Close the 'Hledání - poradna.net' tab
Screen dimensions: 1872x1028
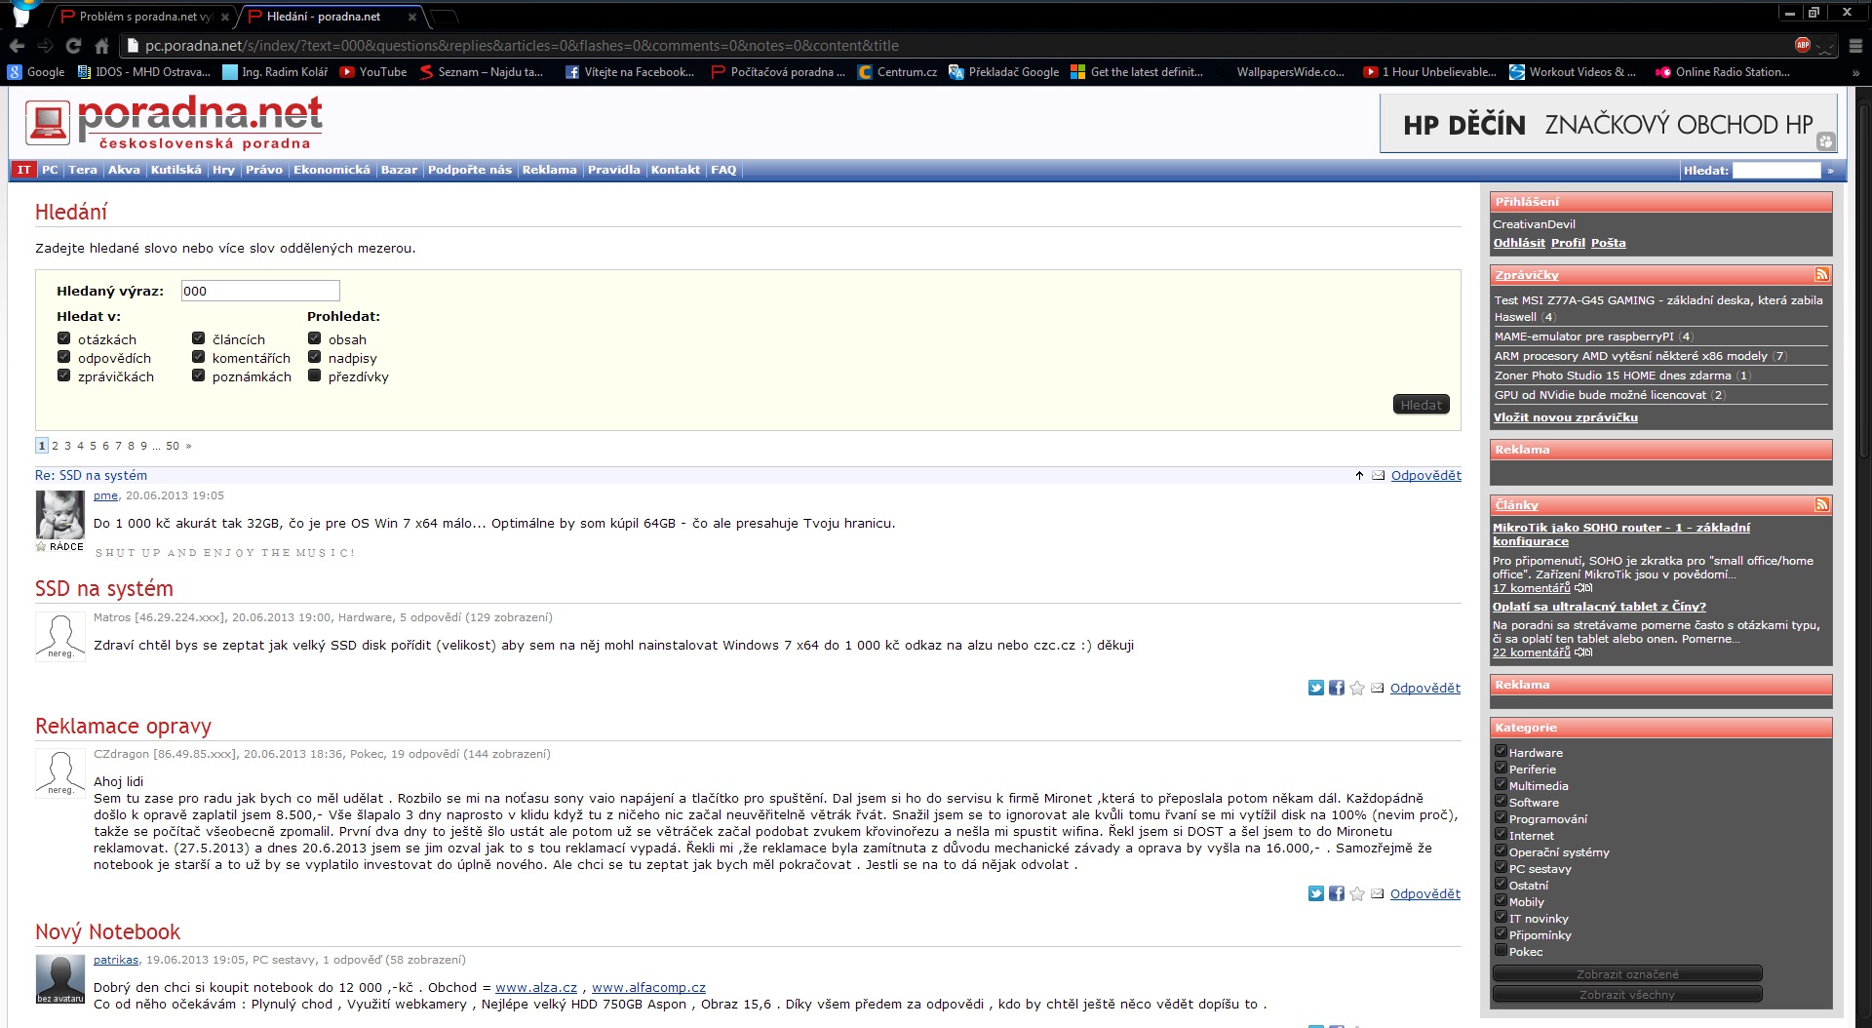[412, 17]
